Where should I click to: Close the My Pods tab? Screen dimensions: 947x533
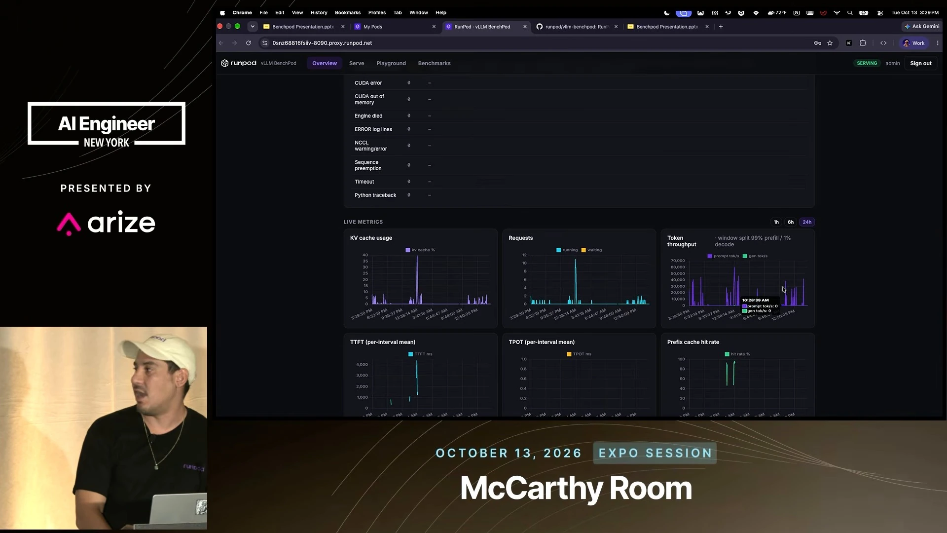pos(434,27)
